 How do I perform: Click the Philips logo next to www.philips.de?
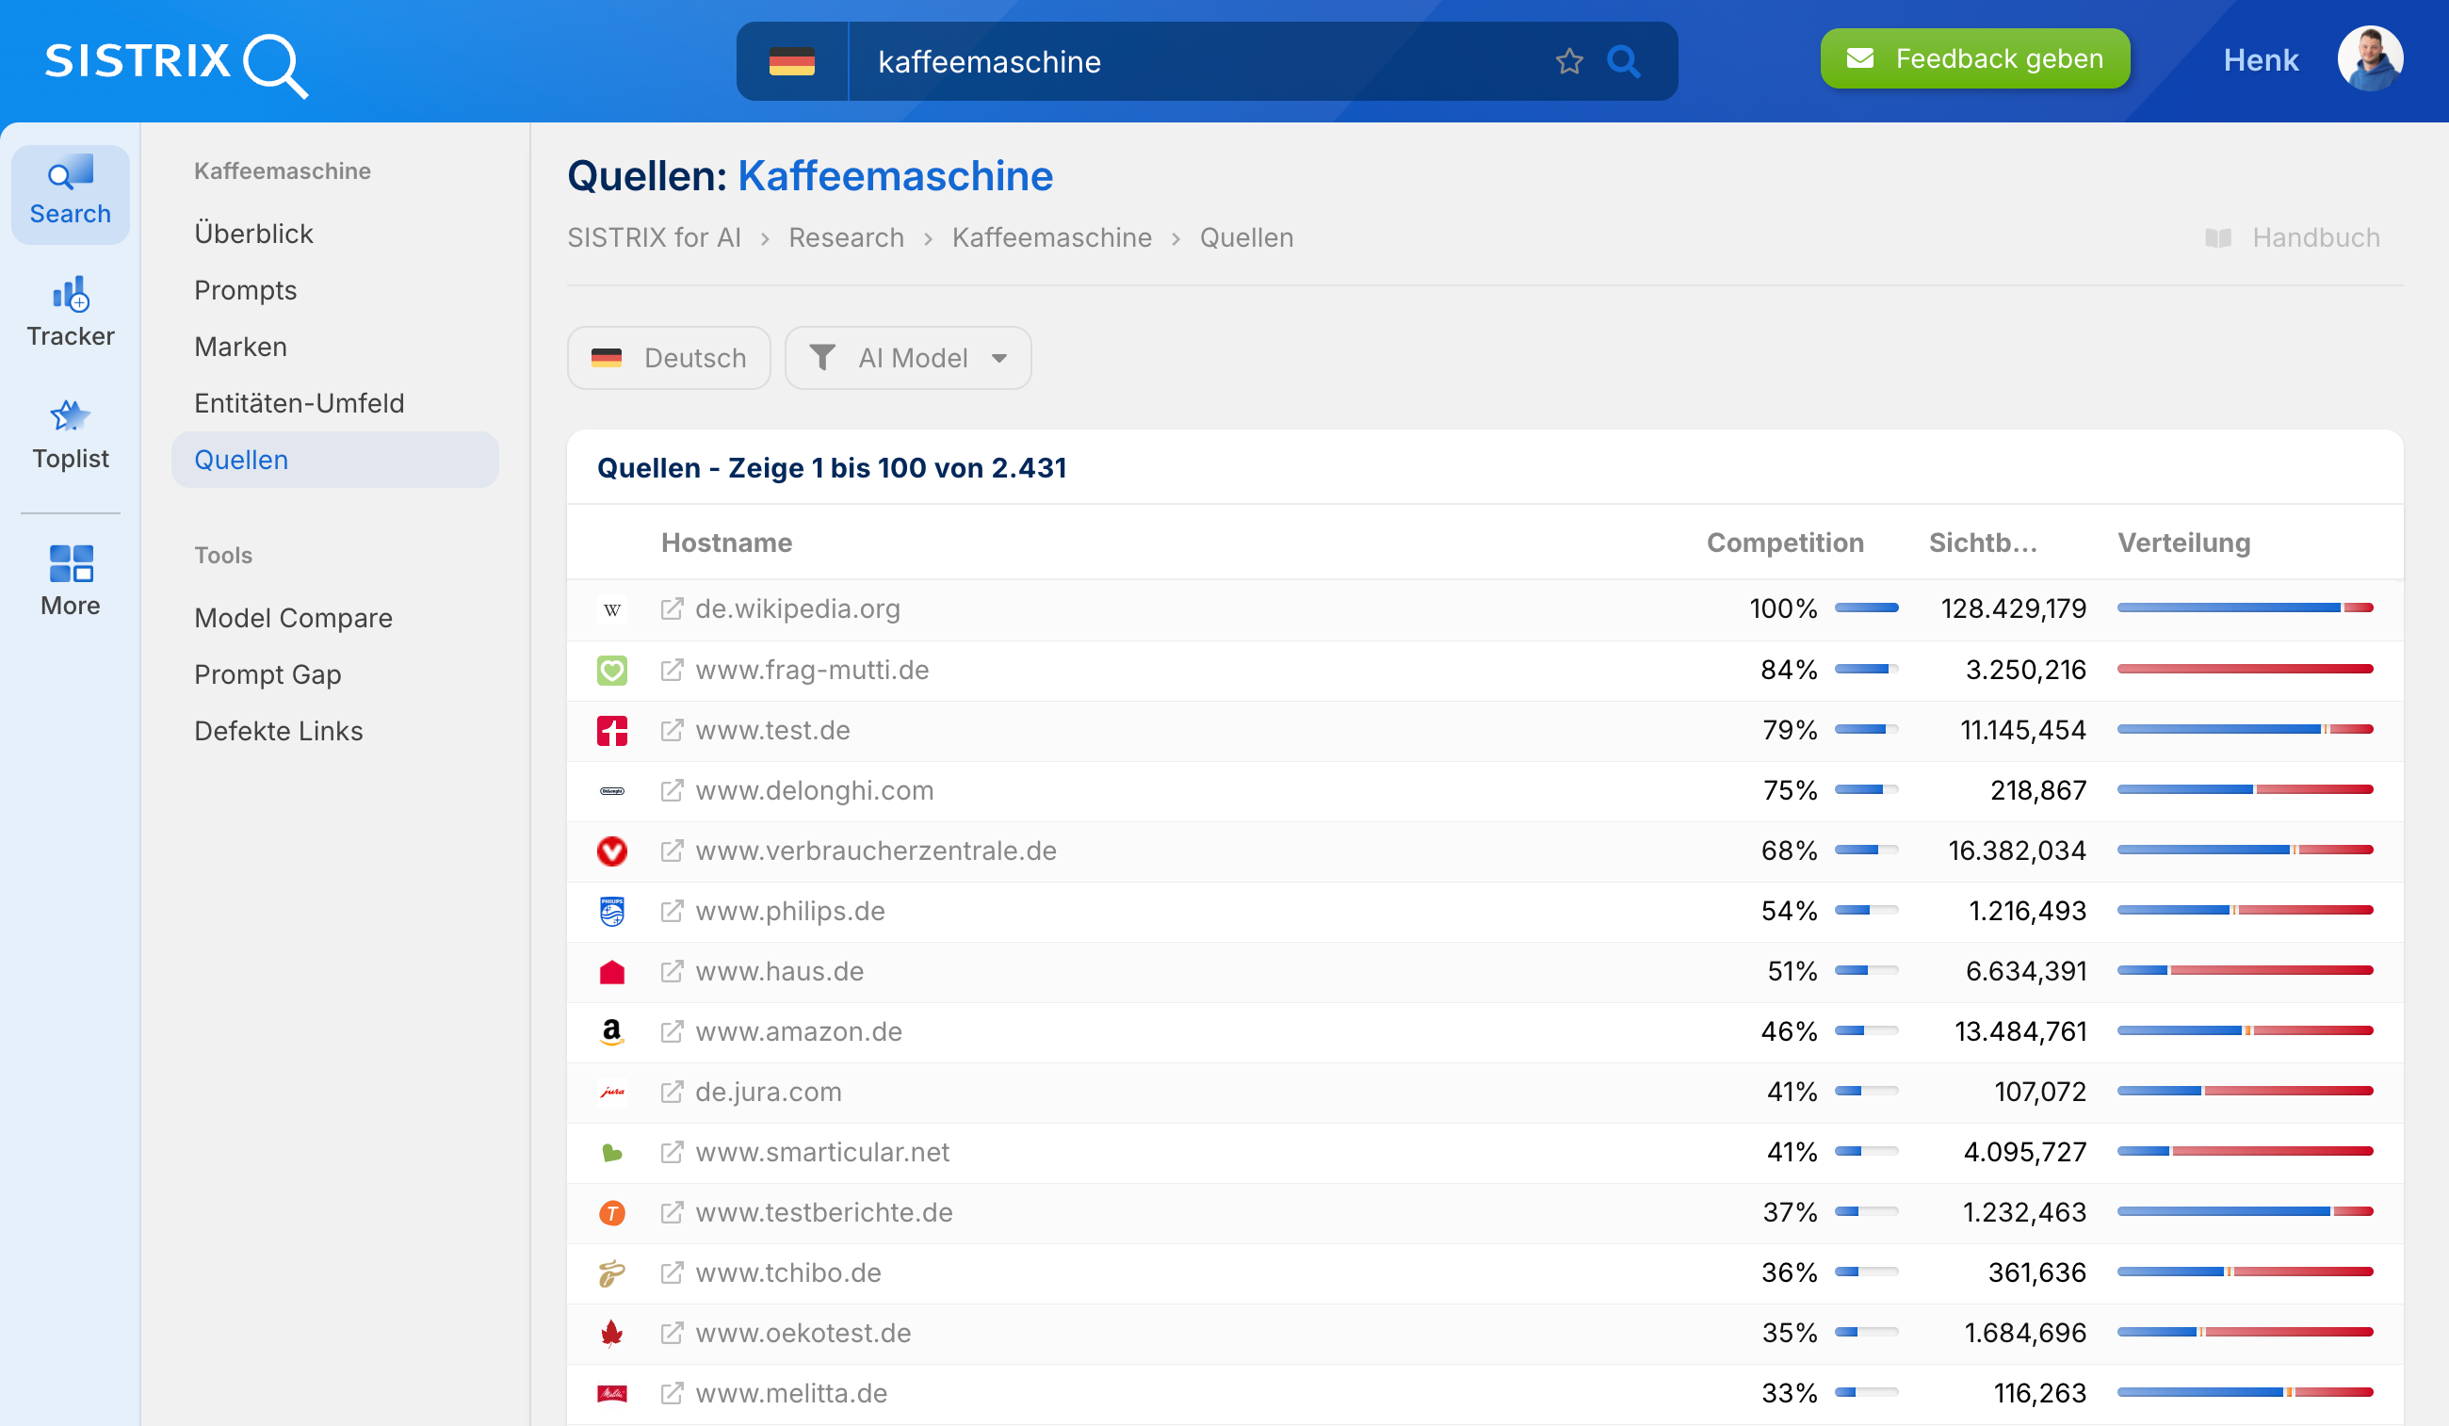(x=612, y=911)
